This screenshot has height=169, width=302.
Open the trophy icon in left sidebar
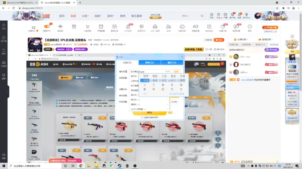[x=4, y=77]
